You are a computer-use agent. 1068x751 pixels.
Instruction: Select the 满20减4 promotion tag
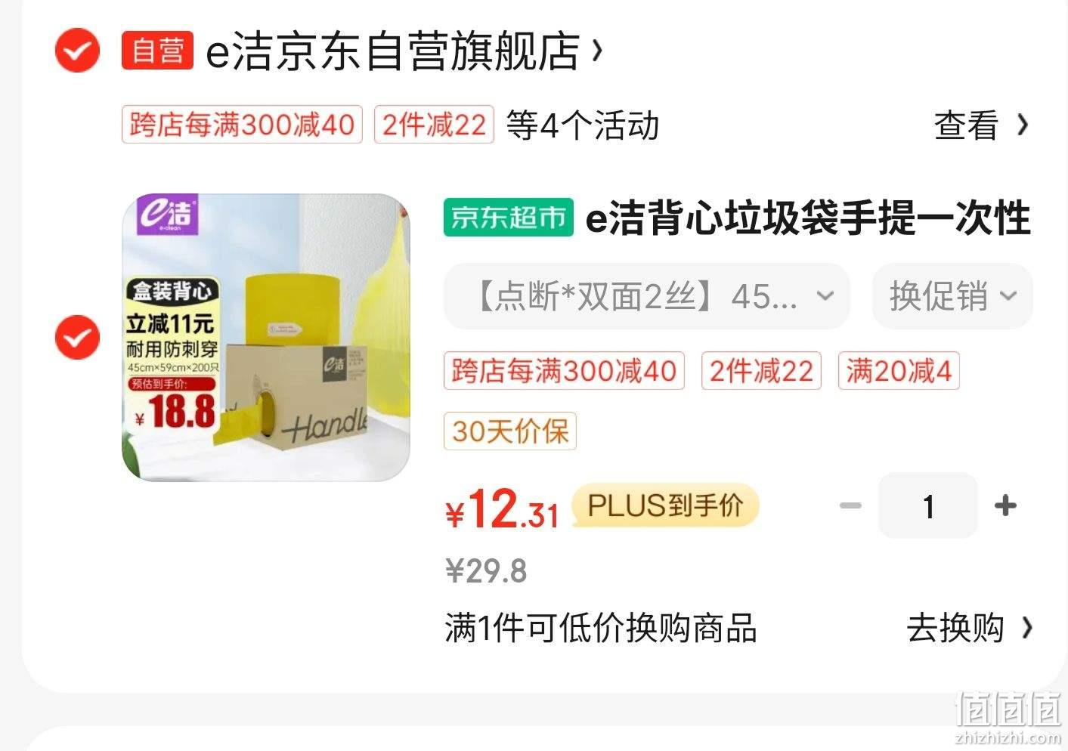coord(899,371)
